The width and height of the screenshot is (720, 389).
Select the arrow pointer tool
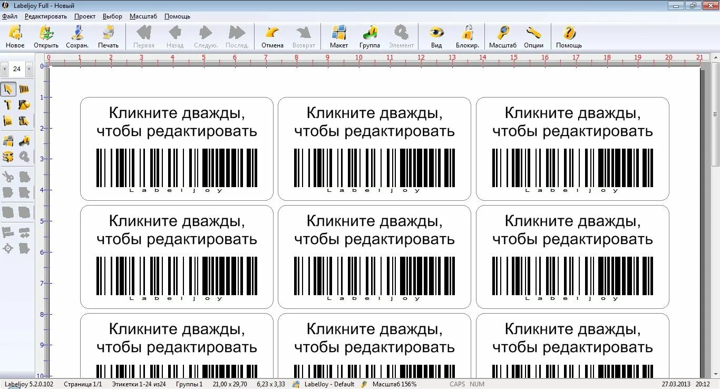pyautogui.click(x=8, y=89)
